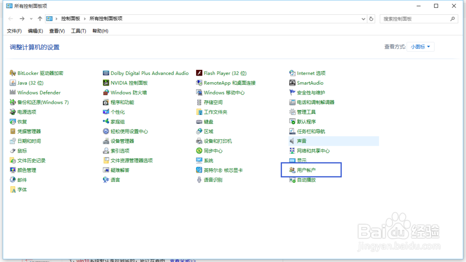Open the 语音识别 microphone icon
The width and height of the screenshot is (466, 262).
click(x=199, y=180)
